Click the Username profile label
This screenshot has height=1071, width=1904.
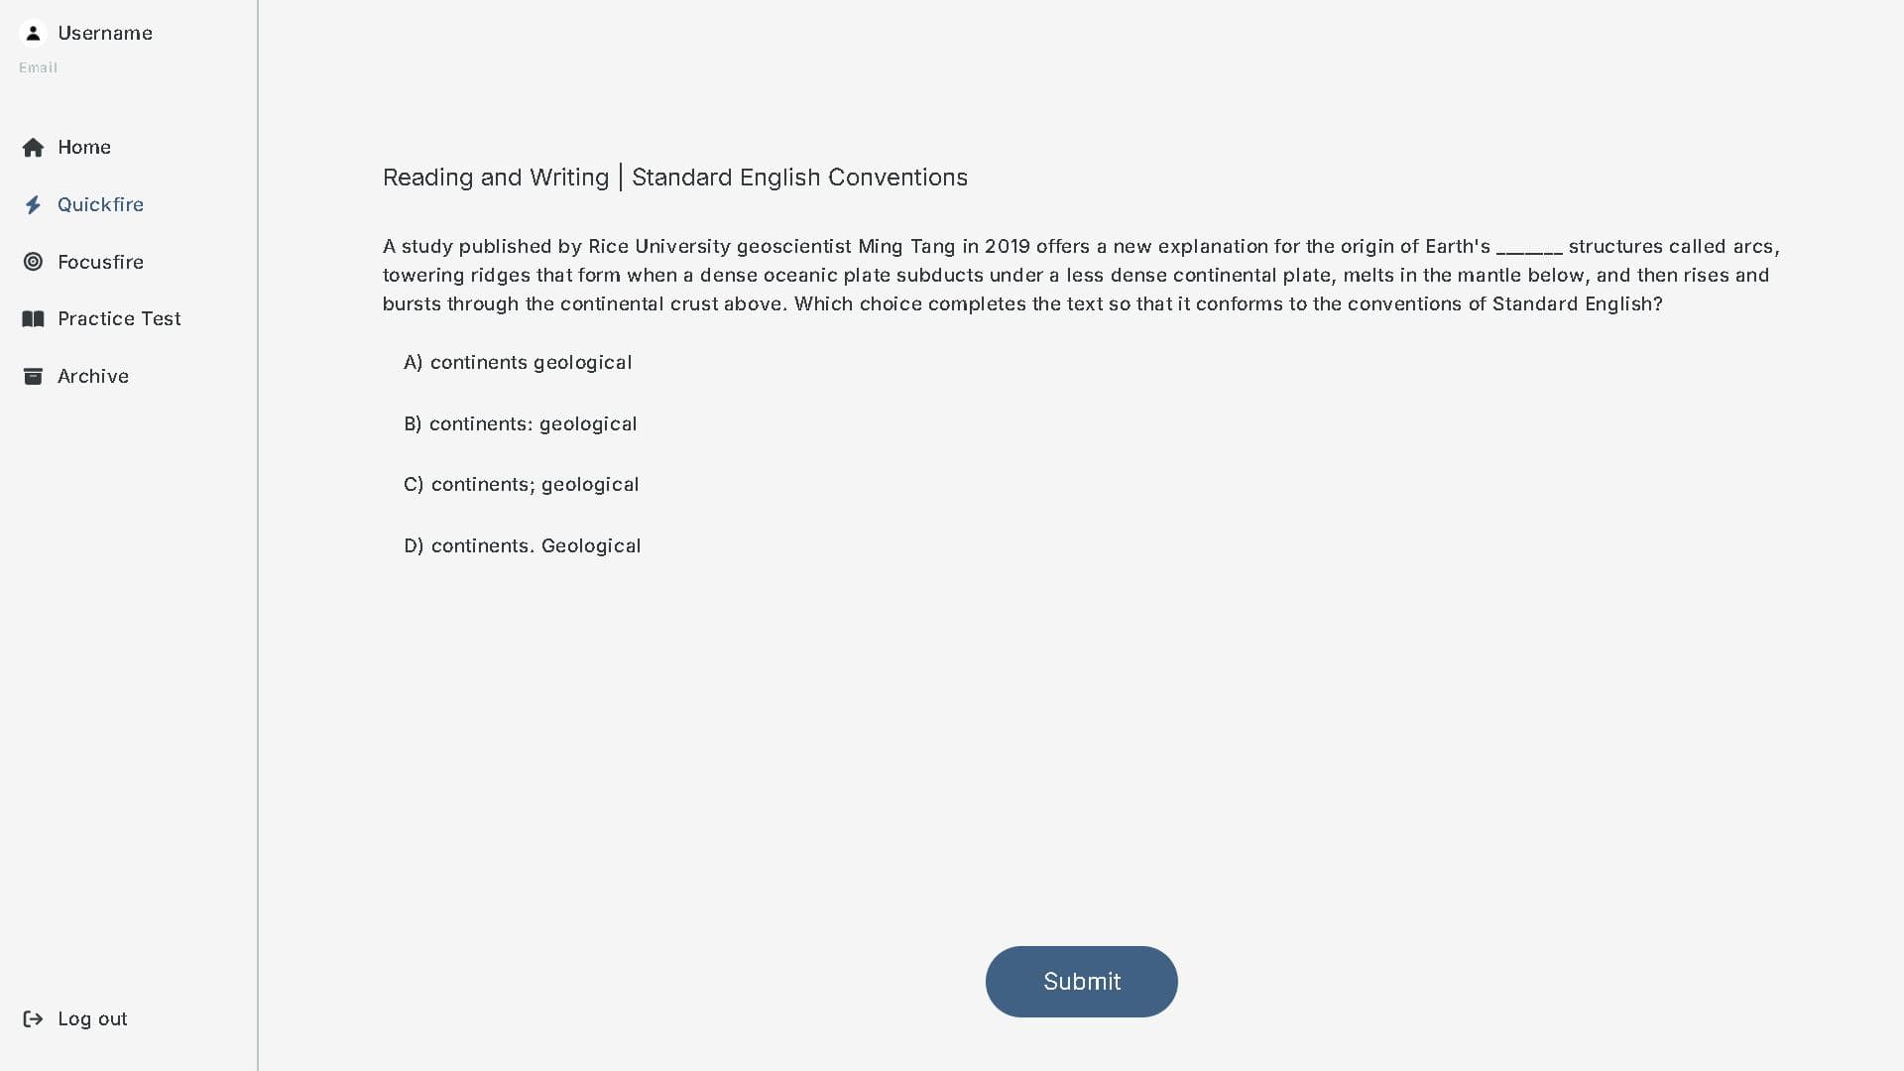(x=105, y=34)
